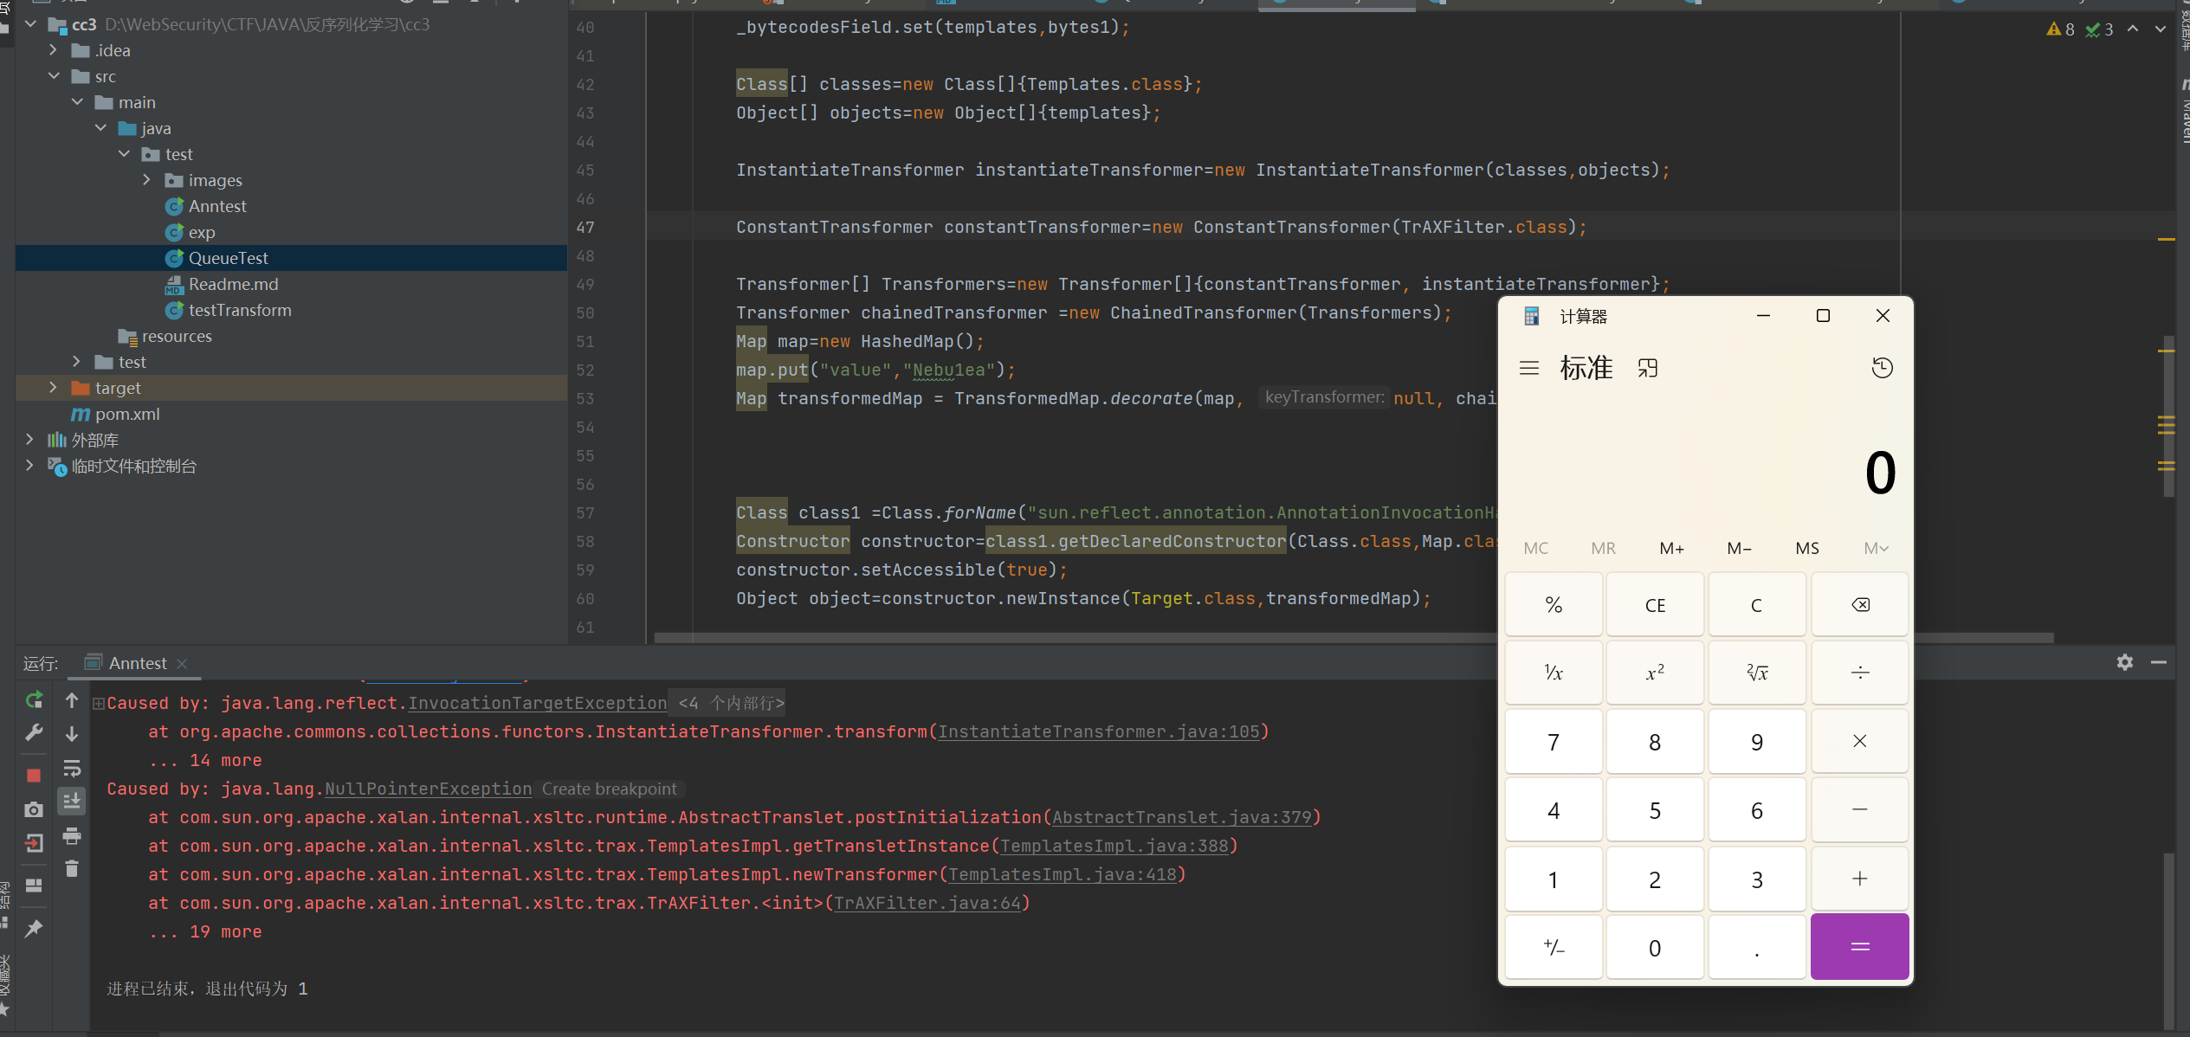Open calculator hamburger navigation menu
This screenshot has width=2190, height=1037.
click(x=1529, y=369)
